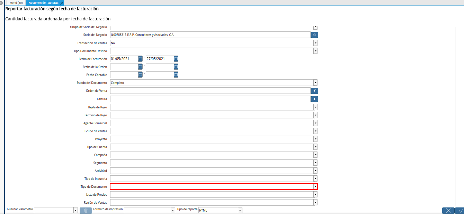
Task: Click the Orden de Venta lookup icon
Action: click(314, 91)
